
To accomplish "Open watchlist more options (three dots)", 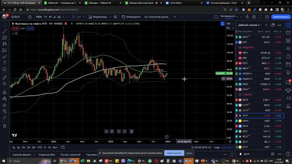I will coord(279,25).
